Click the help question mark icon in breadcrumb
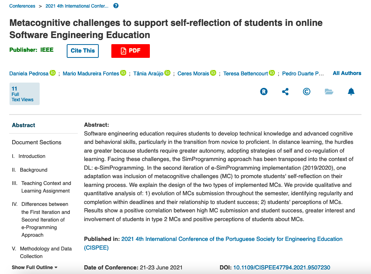Viewport: 371px width, 274px height. pyautogui.click(x=116, y=6)
